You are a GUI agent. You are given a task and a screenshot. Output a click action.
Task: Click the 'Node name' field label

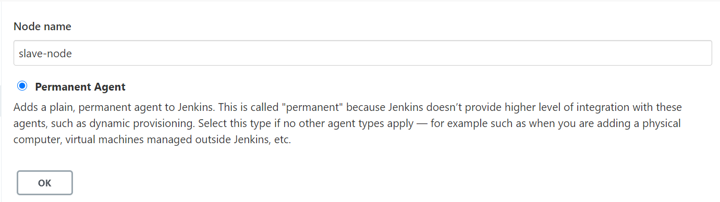[x=42, y=27]
